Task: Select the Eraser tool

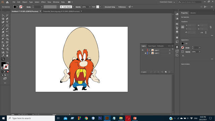Action: click(x=3, y=32)
